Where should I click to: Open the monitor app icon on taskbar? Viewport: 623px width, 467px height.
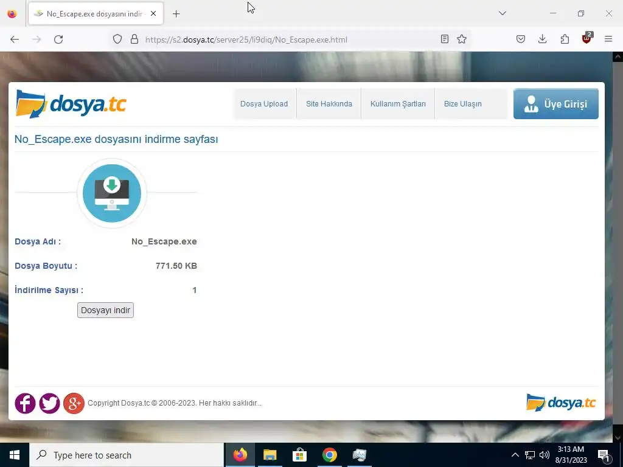pyautogui.click(x=359, y=455)
